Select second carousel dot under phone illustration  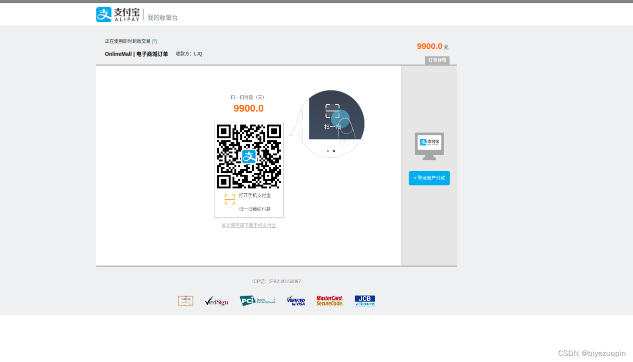point(334,151)
